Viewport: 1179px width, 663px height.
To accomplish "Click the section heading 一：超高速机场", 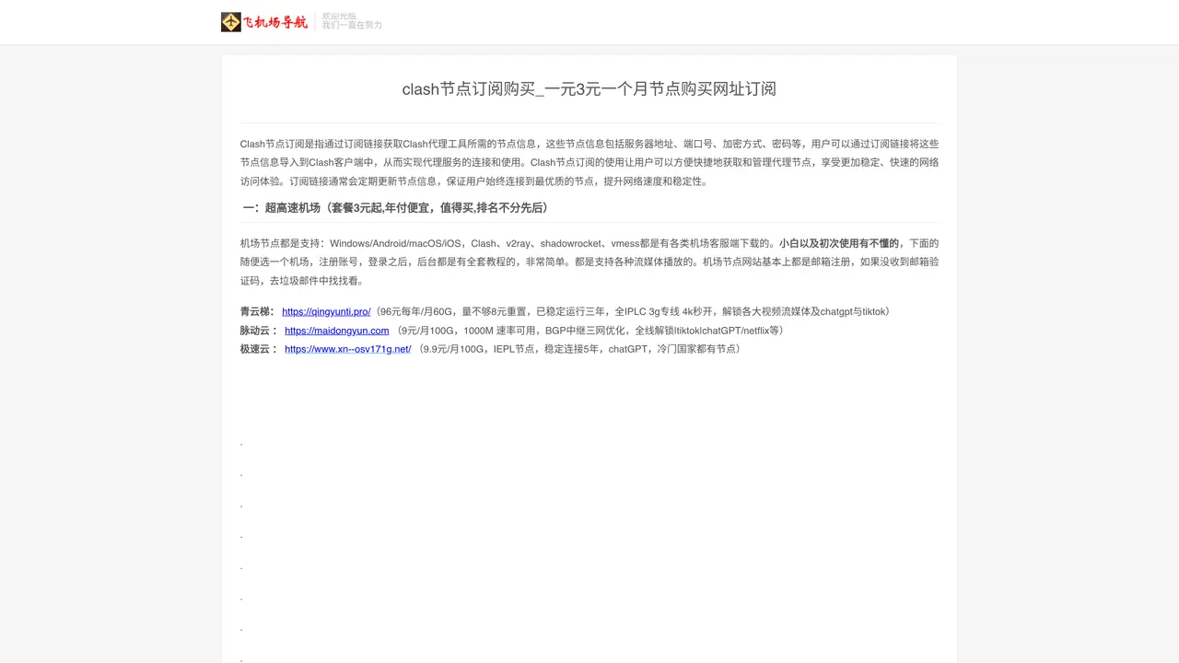I will (396, 208).
